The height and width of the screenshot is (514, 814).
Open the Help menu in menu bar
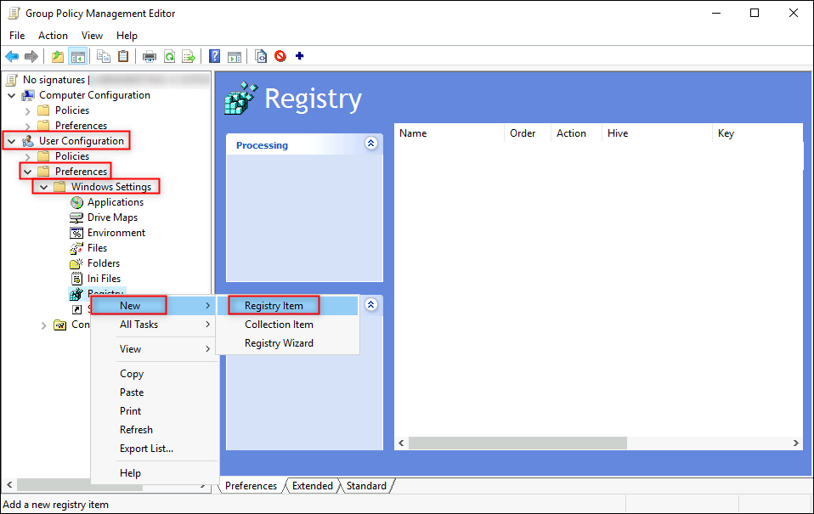pos(127,36)
